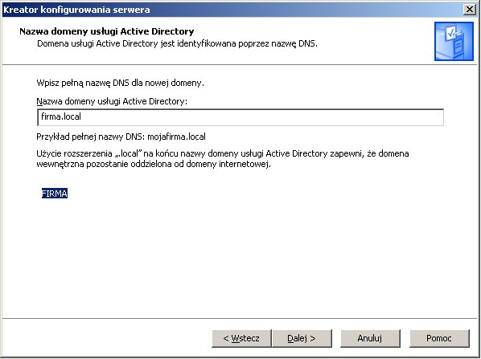
Task: Click the text Przykład pełnej nazwy DNS
Action: coord(91,137)
